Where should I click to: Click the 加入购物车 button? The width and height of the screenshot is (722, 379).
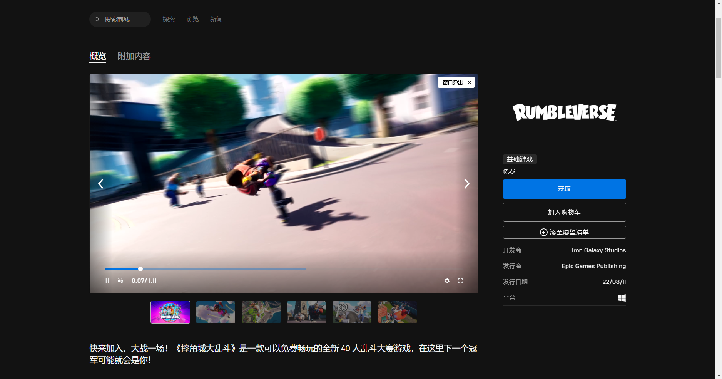pos(564,212)
